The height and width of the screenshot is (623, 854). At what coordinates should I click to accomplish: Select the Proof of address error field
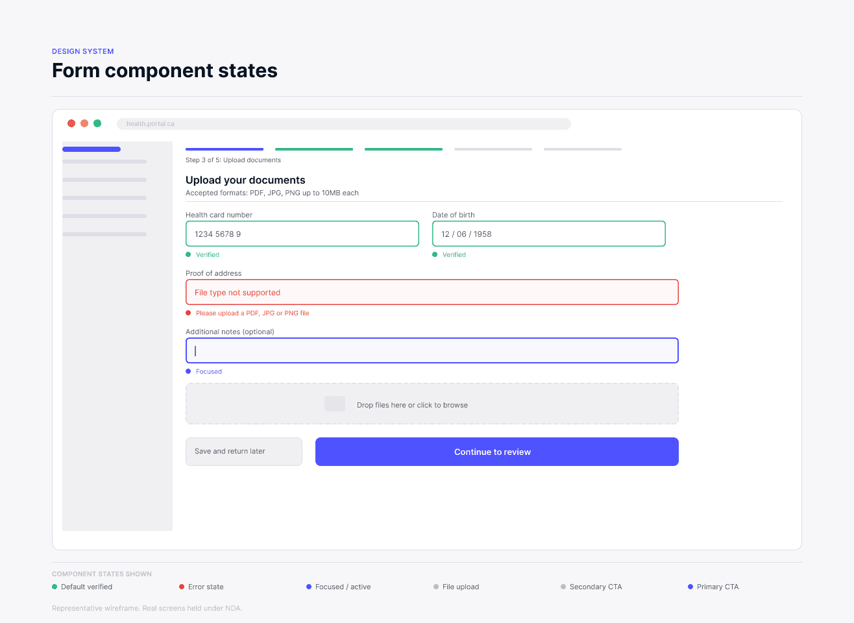click(x=432, y=292)
